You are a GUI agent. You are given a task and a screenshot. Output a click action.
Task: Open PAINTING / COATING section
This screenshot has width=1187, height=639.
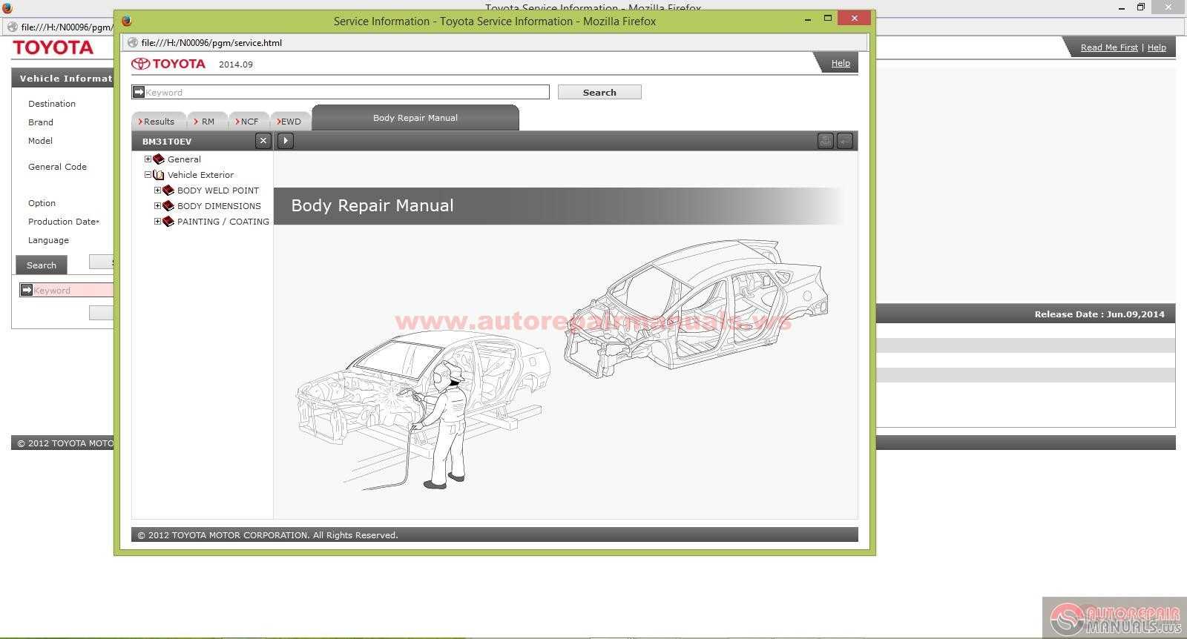click(223, 222)
